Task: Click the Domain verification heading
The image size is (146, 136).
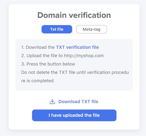Action: (74, 15)
